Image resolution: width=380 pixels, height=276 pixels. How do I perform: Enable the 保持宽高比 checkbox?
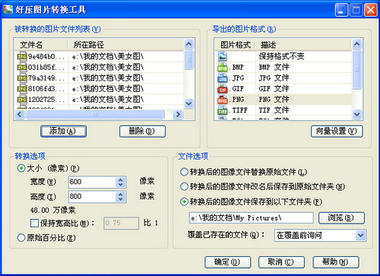point(34,224)
